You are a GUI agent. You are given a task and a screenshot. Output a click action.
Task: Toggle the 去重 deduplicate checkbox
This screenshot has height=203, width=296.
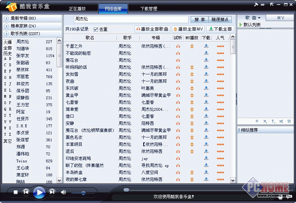[x=96, y=29]
